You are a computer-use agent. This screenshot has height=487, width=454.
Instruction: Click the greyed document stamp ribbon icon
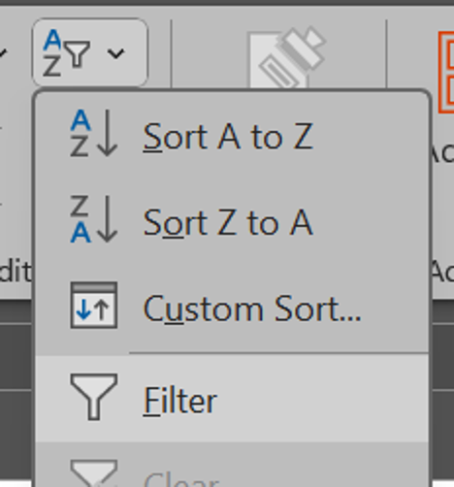286,58
